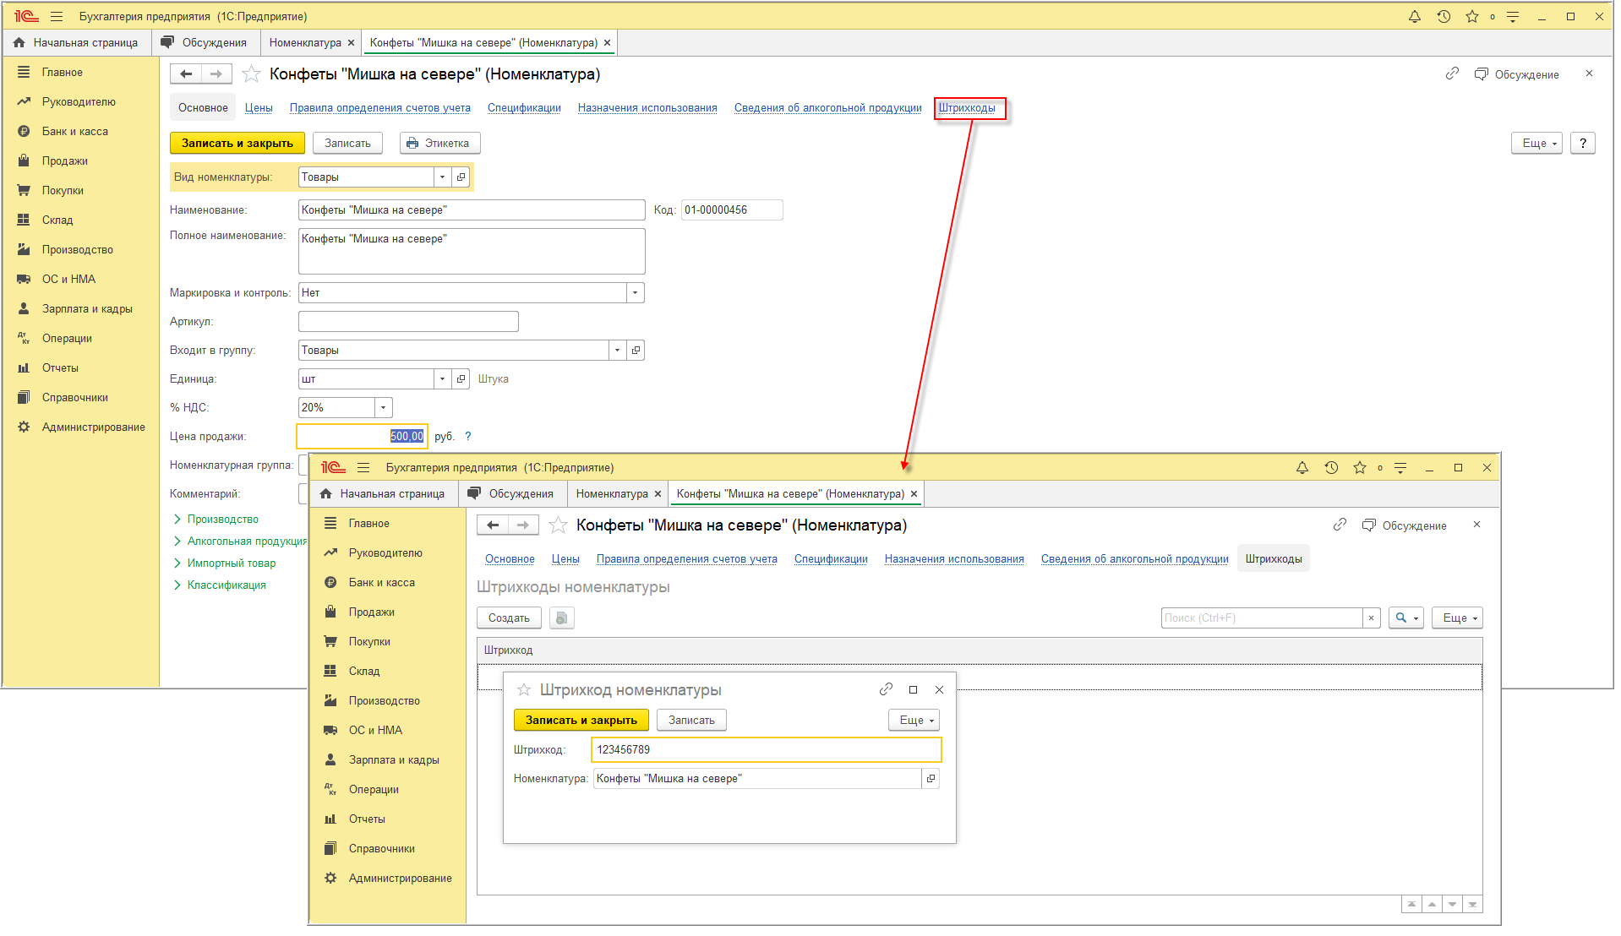This screenshot has height=936, width=1621.
Task: Maximize the barcode dialog
Action: (x=913, y=689)
